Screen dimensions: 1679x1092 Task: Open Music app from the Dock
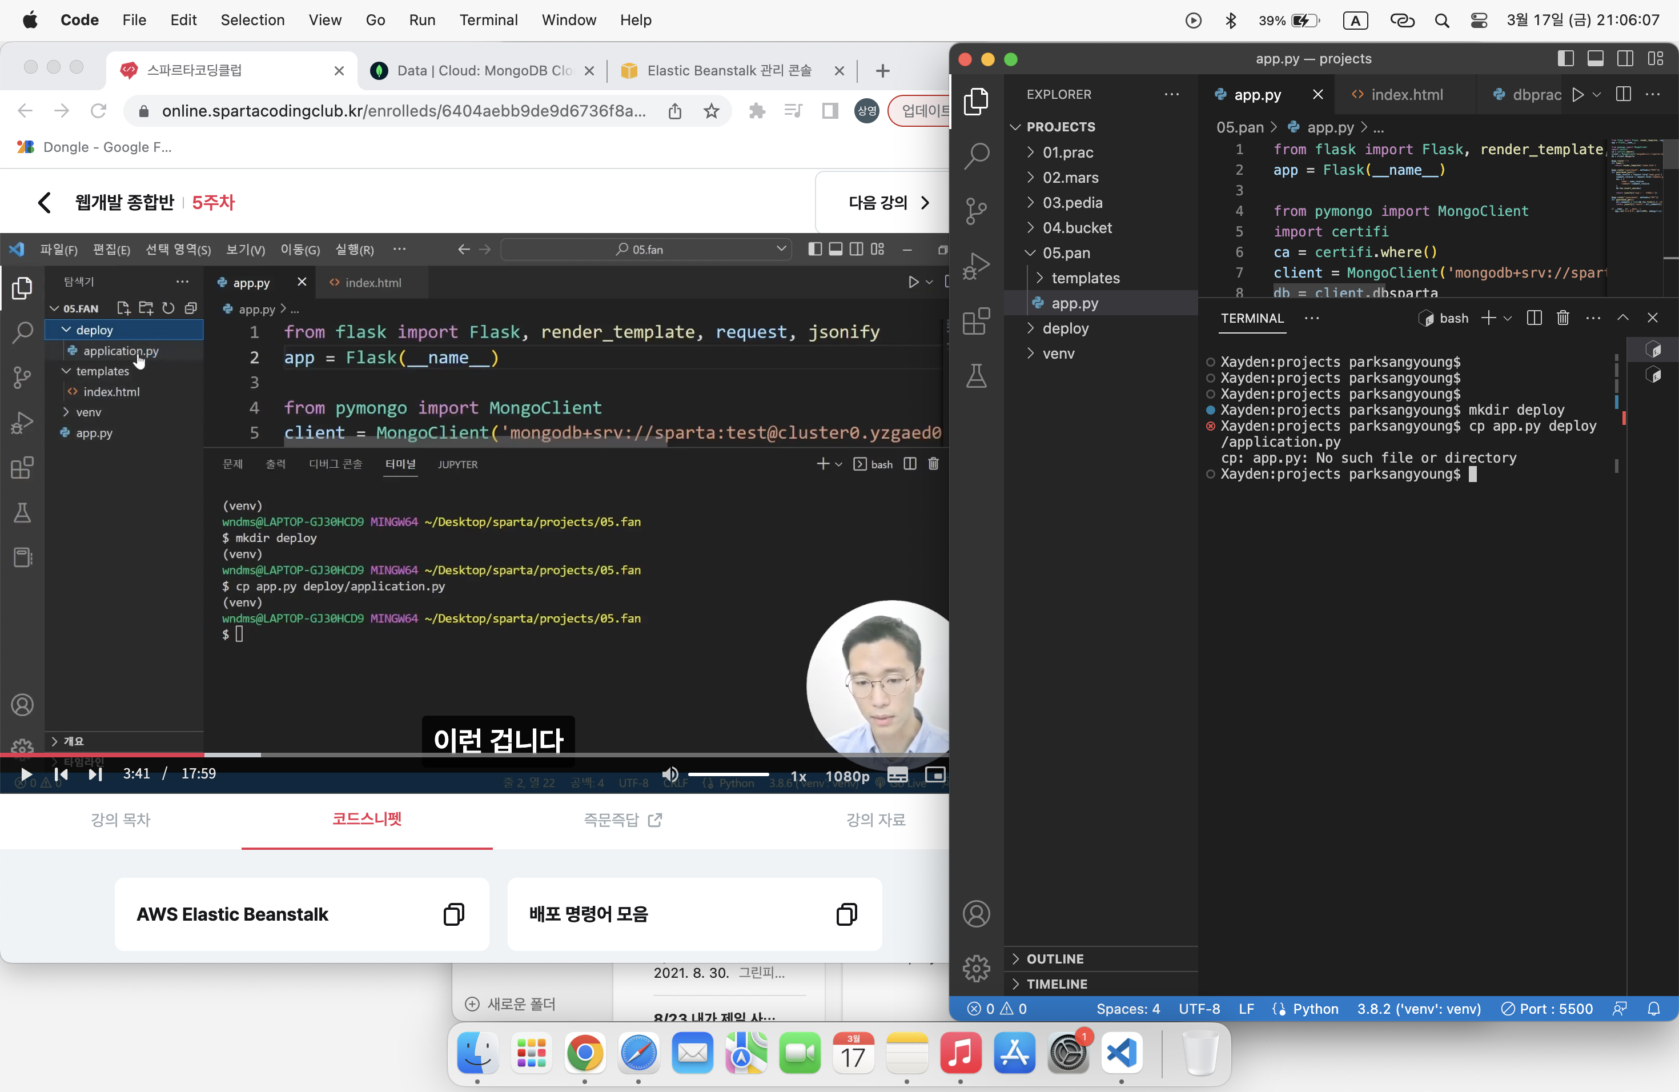pos(960,1053)
